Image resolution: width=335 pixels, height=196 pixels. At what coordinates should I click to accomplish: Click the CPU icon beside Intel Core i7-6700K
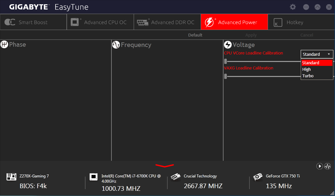click(93, 177)
